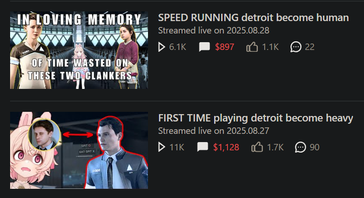Click the chat bubble icon next to $1,128
Screen dimensions: 364x198
[x=203, y=147]
